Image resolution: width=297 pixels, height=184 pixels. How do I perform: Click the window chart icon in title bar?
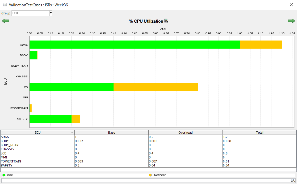[5, 5]
